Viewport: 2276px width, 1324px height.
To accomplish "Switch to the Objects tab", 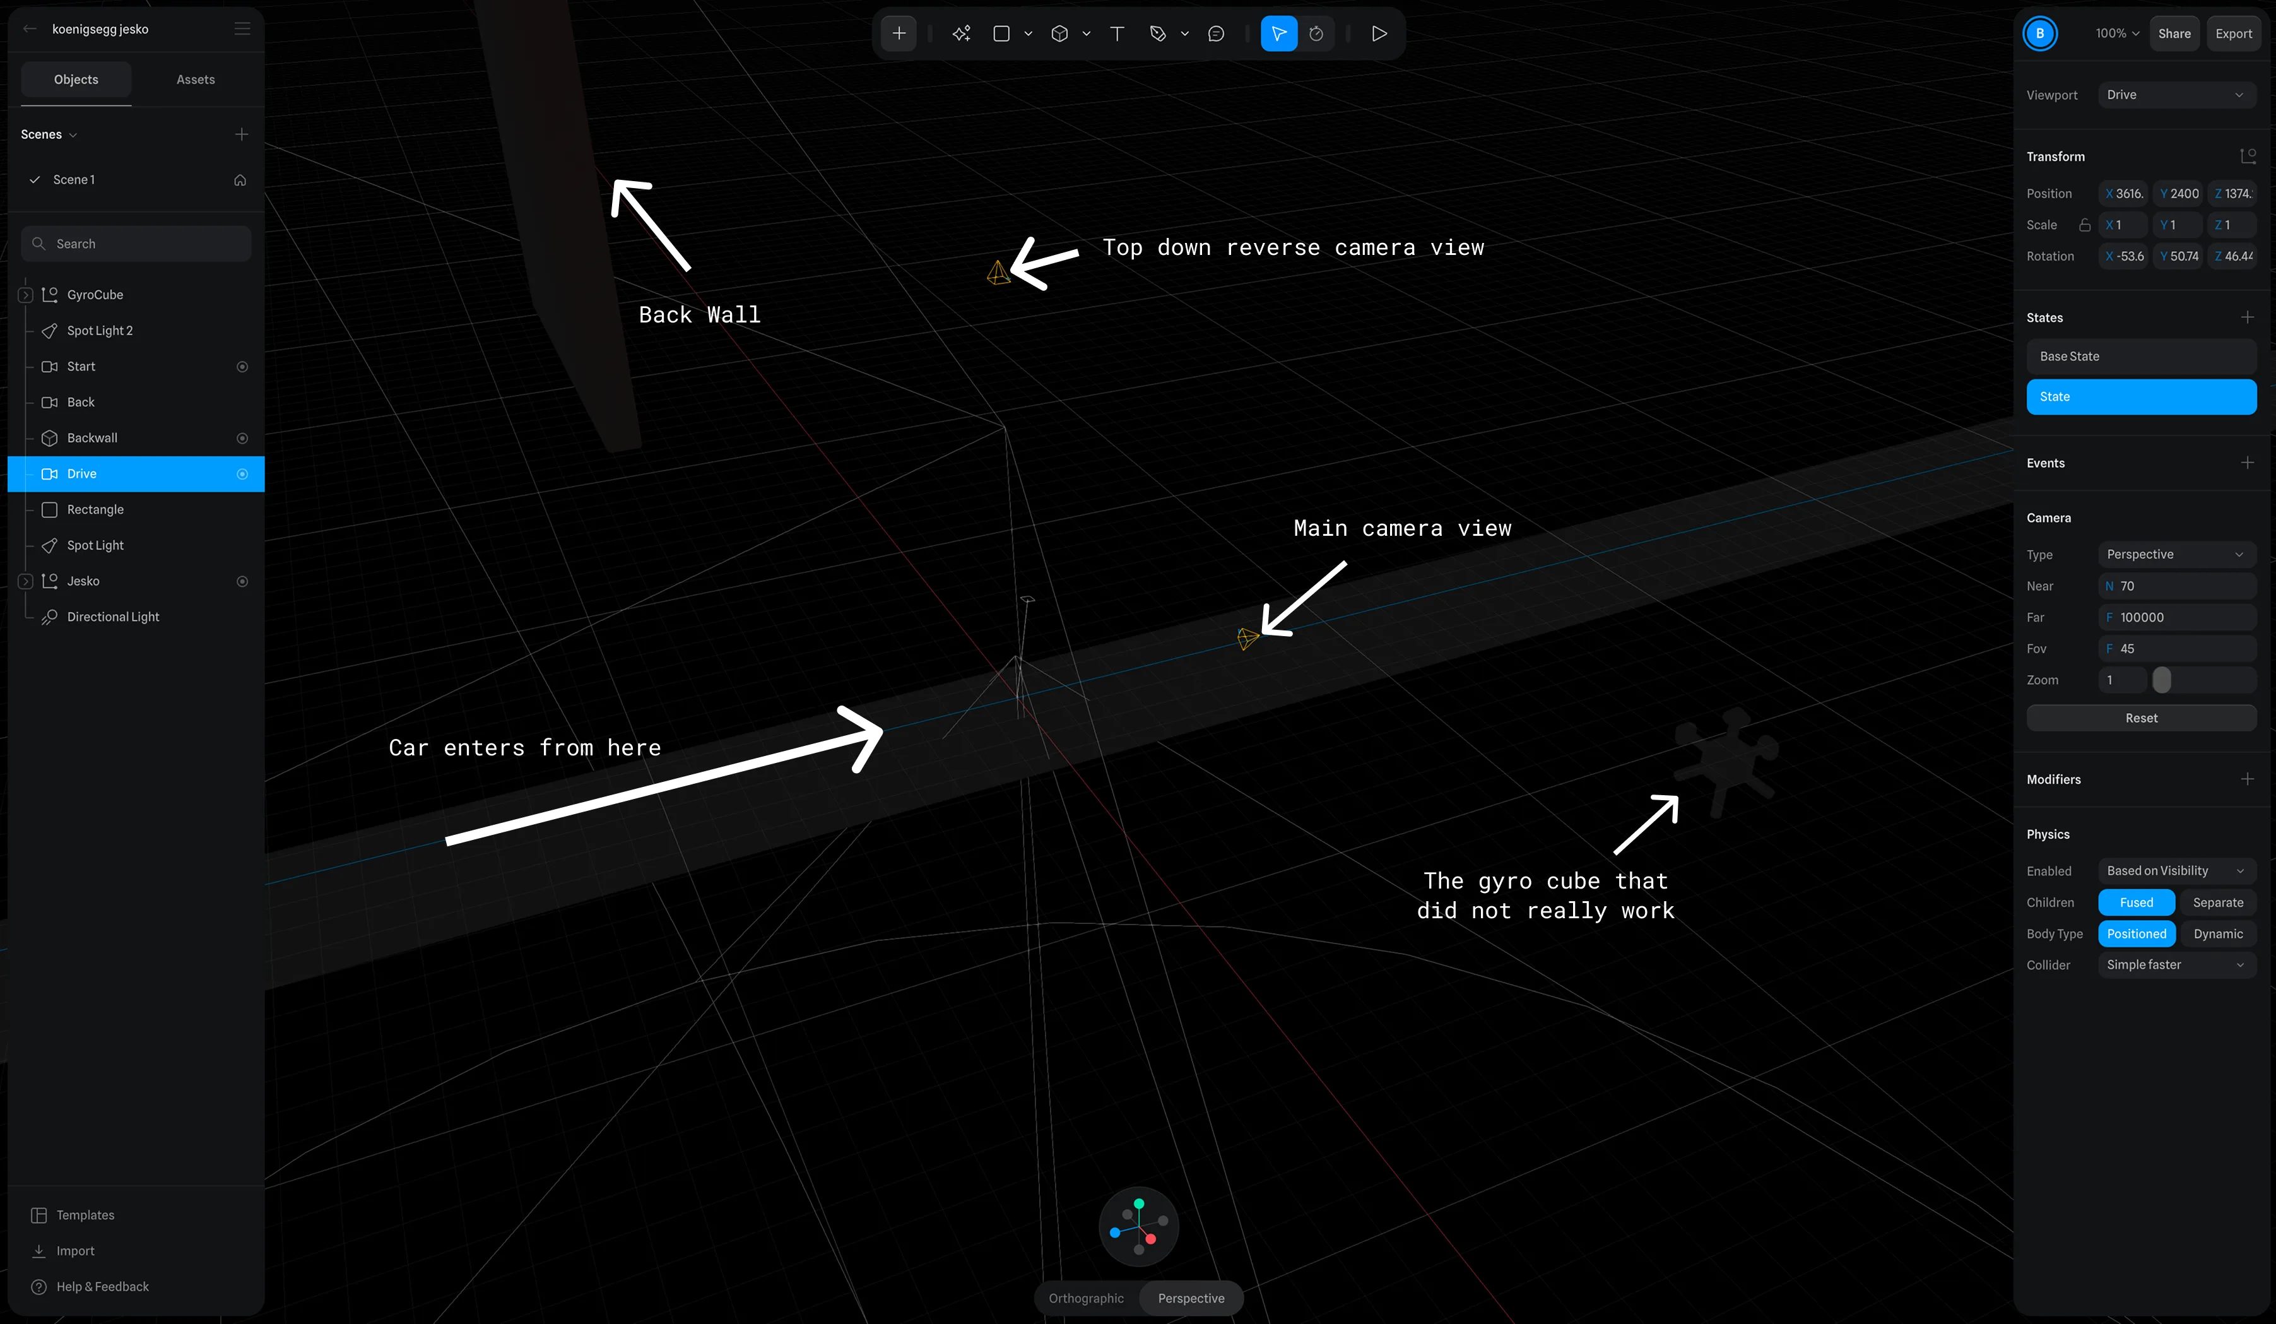I will (76, 80).
